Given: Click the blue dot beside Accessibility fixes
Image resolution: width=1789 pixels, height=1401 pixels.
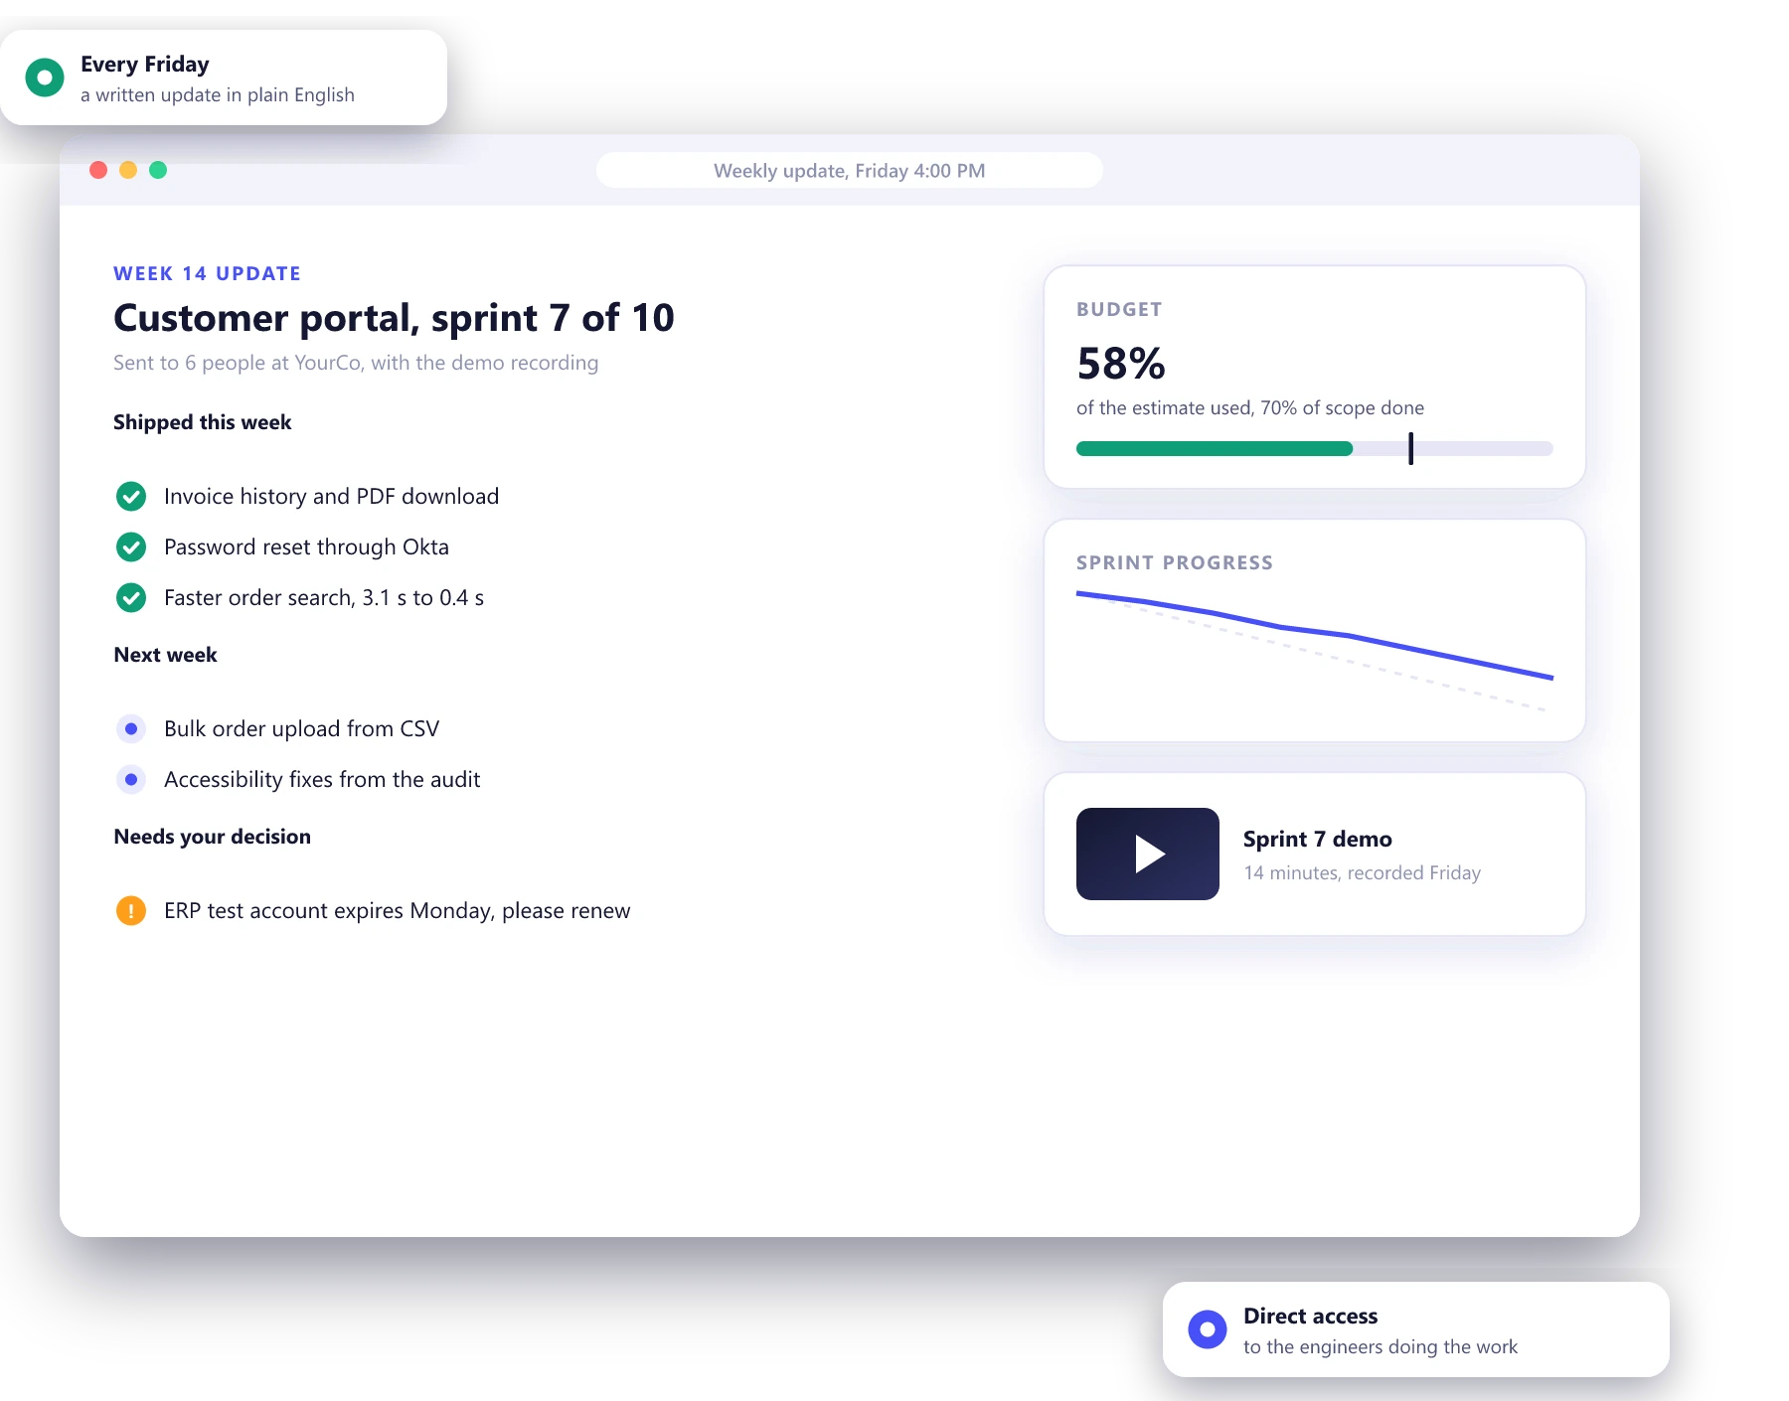Looking at the screenshot, I should click(131, 779).
